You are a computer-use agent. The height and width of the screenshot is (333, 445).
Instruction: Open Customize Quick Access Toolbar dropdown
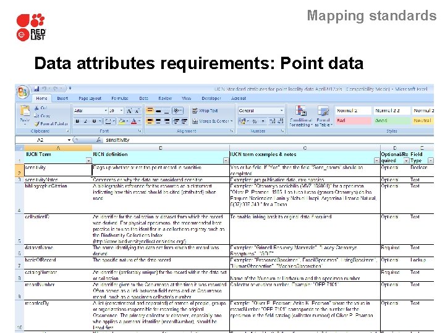pyautogui.click(x=70, y=89)
